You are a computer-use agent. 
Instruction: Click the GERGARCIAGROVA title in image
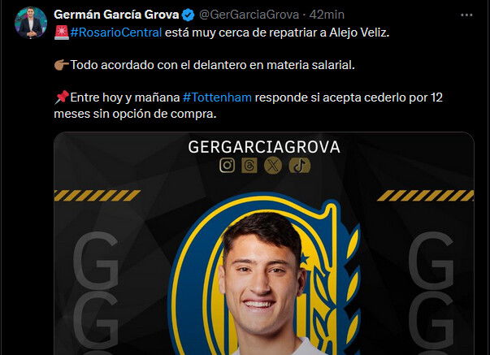[x=264, y=147]
